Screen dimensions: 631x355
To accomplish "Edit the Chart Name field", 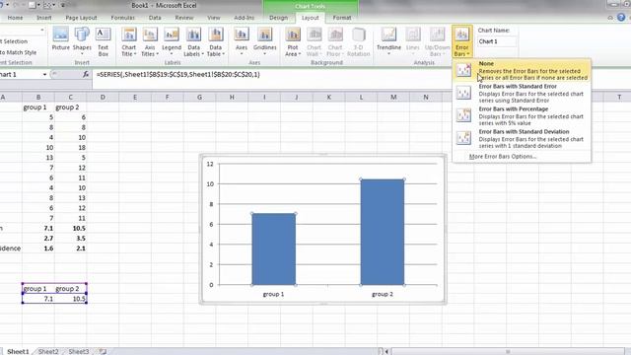I will point(497,41).
